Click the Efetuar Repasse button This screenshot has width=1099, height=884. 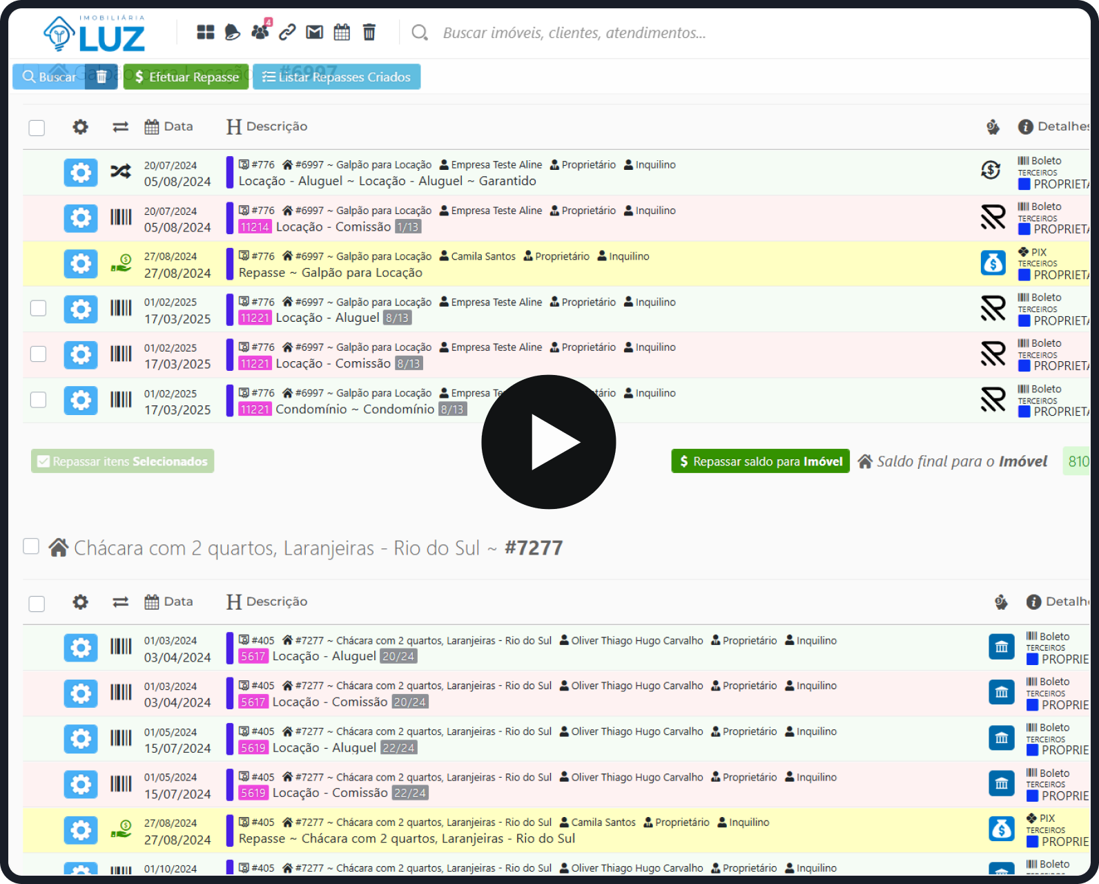[186, 77]
